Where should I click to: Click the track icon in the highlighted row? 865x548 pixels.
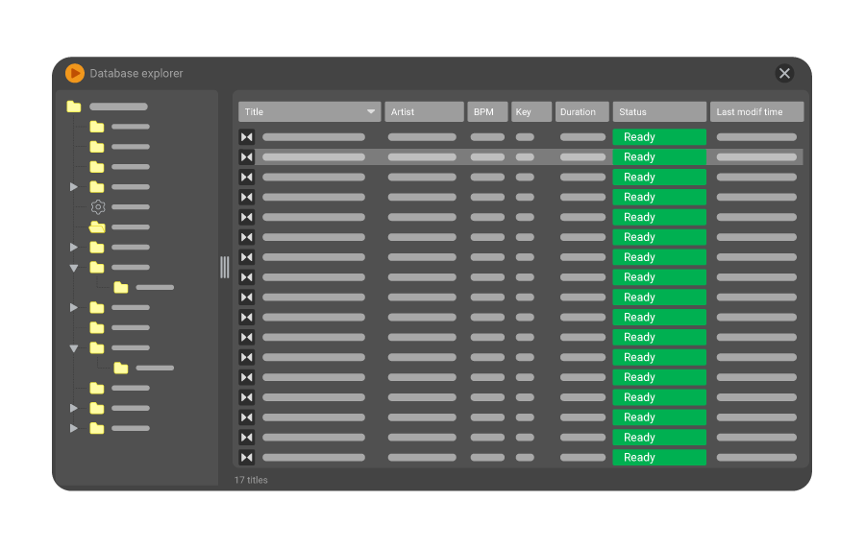[247, 157]
